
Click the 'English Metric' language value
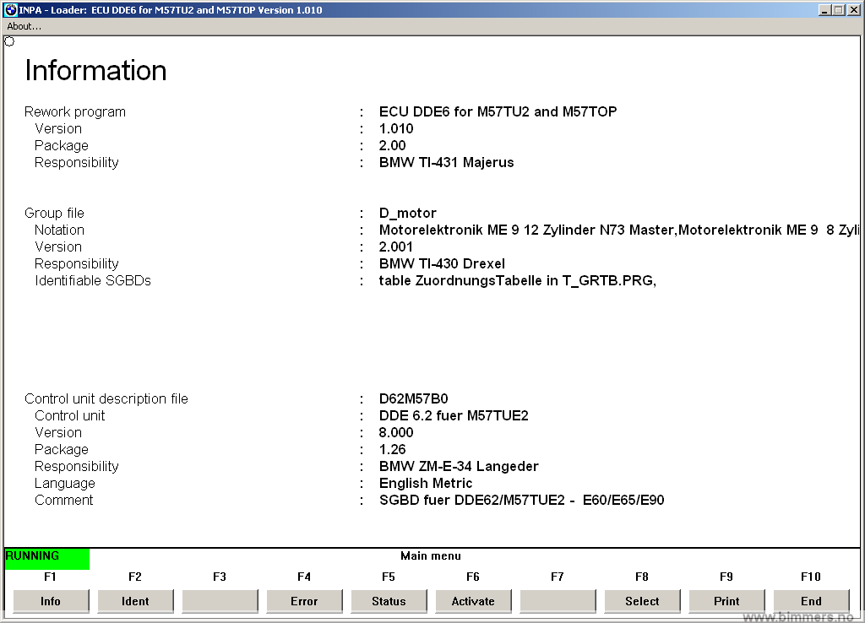coord(426,484)
